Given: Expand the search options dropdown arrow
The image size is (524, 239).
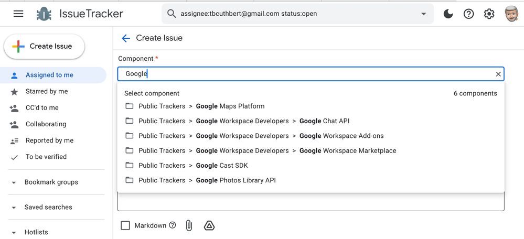Looking at the screenshot, I should tap(424, 14).
